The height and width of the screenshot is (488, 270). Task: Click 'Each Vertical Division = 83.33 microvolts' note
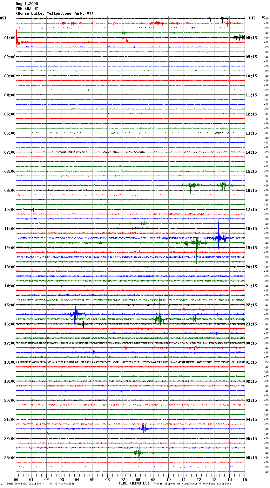(x=40, y=484)
